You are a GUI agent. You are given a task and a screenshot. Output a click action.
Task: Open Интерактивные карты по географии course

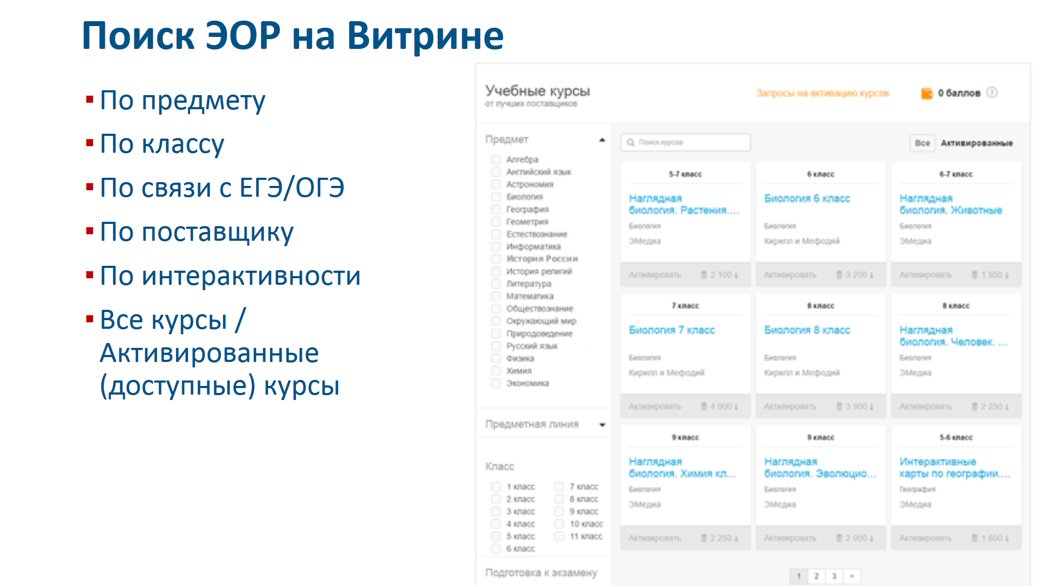click(x=954, y=467)
